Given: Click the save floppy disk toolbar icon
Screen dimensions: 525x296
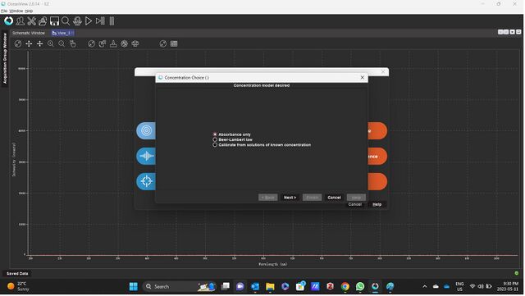Looking at the screenshot, I should click(54, 21).
